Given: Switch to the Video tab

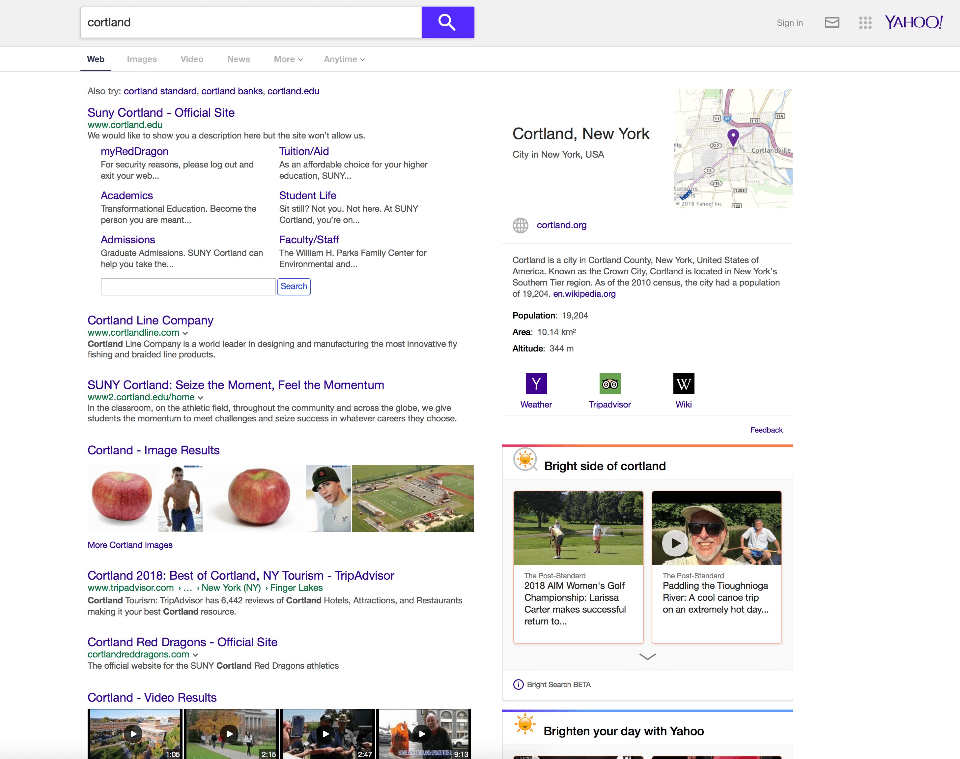Looking at the screenshot, I should [192, 59].
